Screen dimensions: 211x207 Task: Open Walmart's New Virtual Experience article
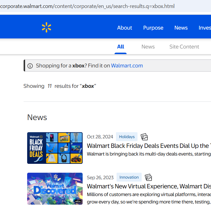click(x=149, y=186)
